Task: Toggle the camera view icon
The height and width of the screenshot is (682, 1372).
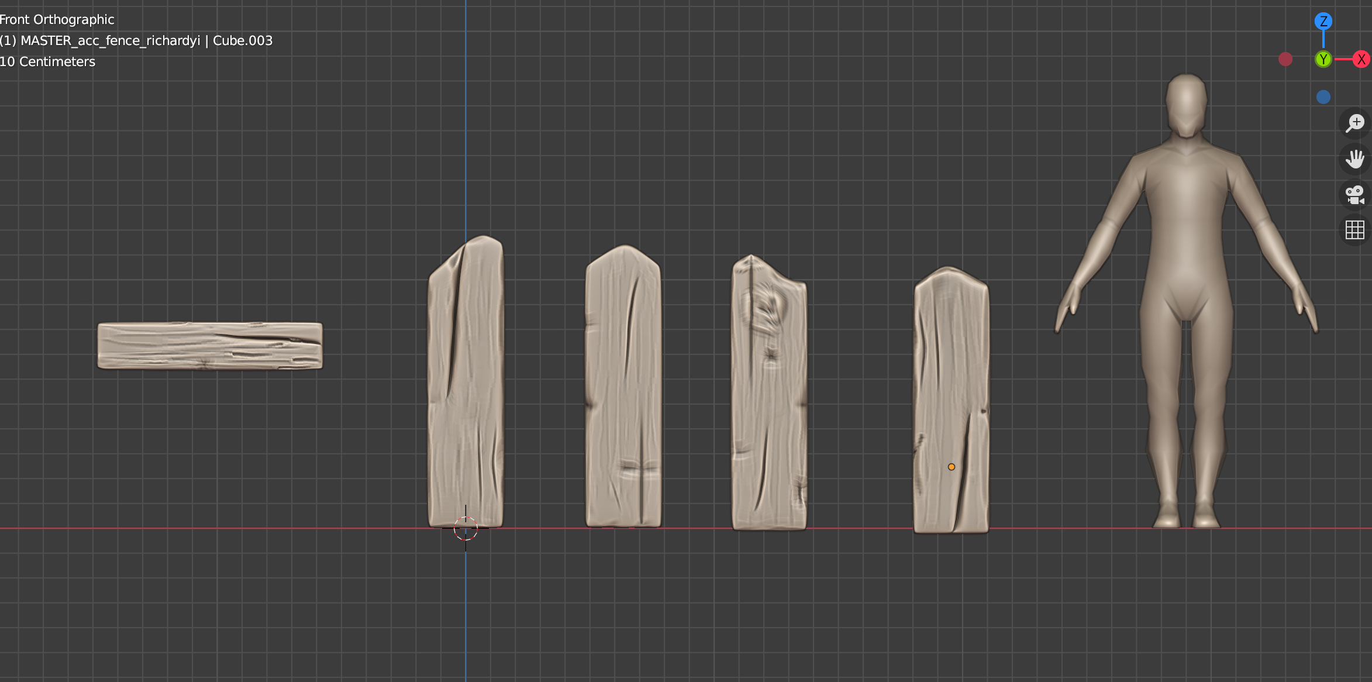Action: (1354, 195)
